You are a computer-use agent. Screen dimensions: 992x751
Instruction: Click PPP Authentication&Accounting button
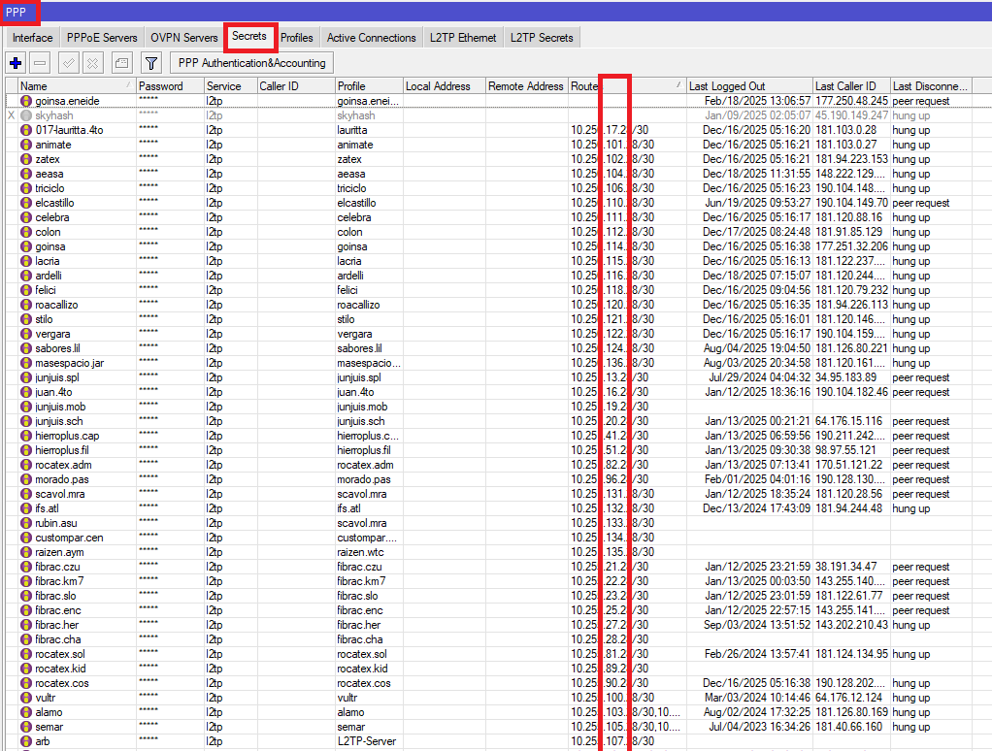click(252, 63)
